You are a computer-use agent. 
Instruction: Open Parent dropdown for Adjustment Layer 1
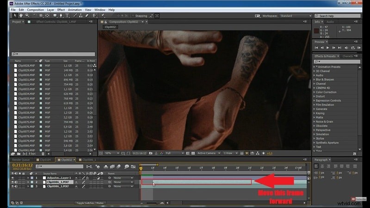click(x=123, y=178)
